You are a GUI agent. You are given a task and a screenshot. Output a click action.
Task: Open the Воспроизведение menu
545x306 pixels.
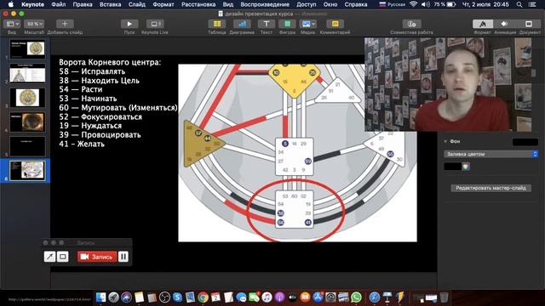[265, 4]
